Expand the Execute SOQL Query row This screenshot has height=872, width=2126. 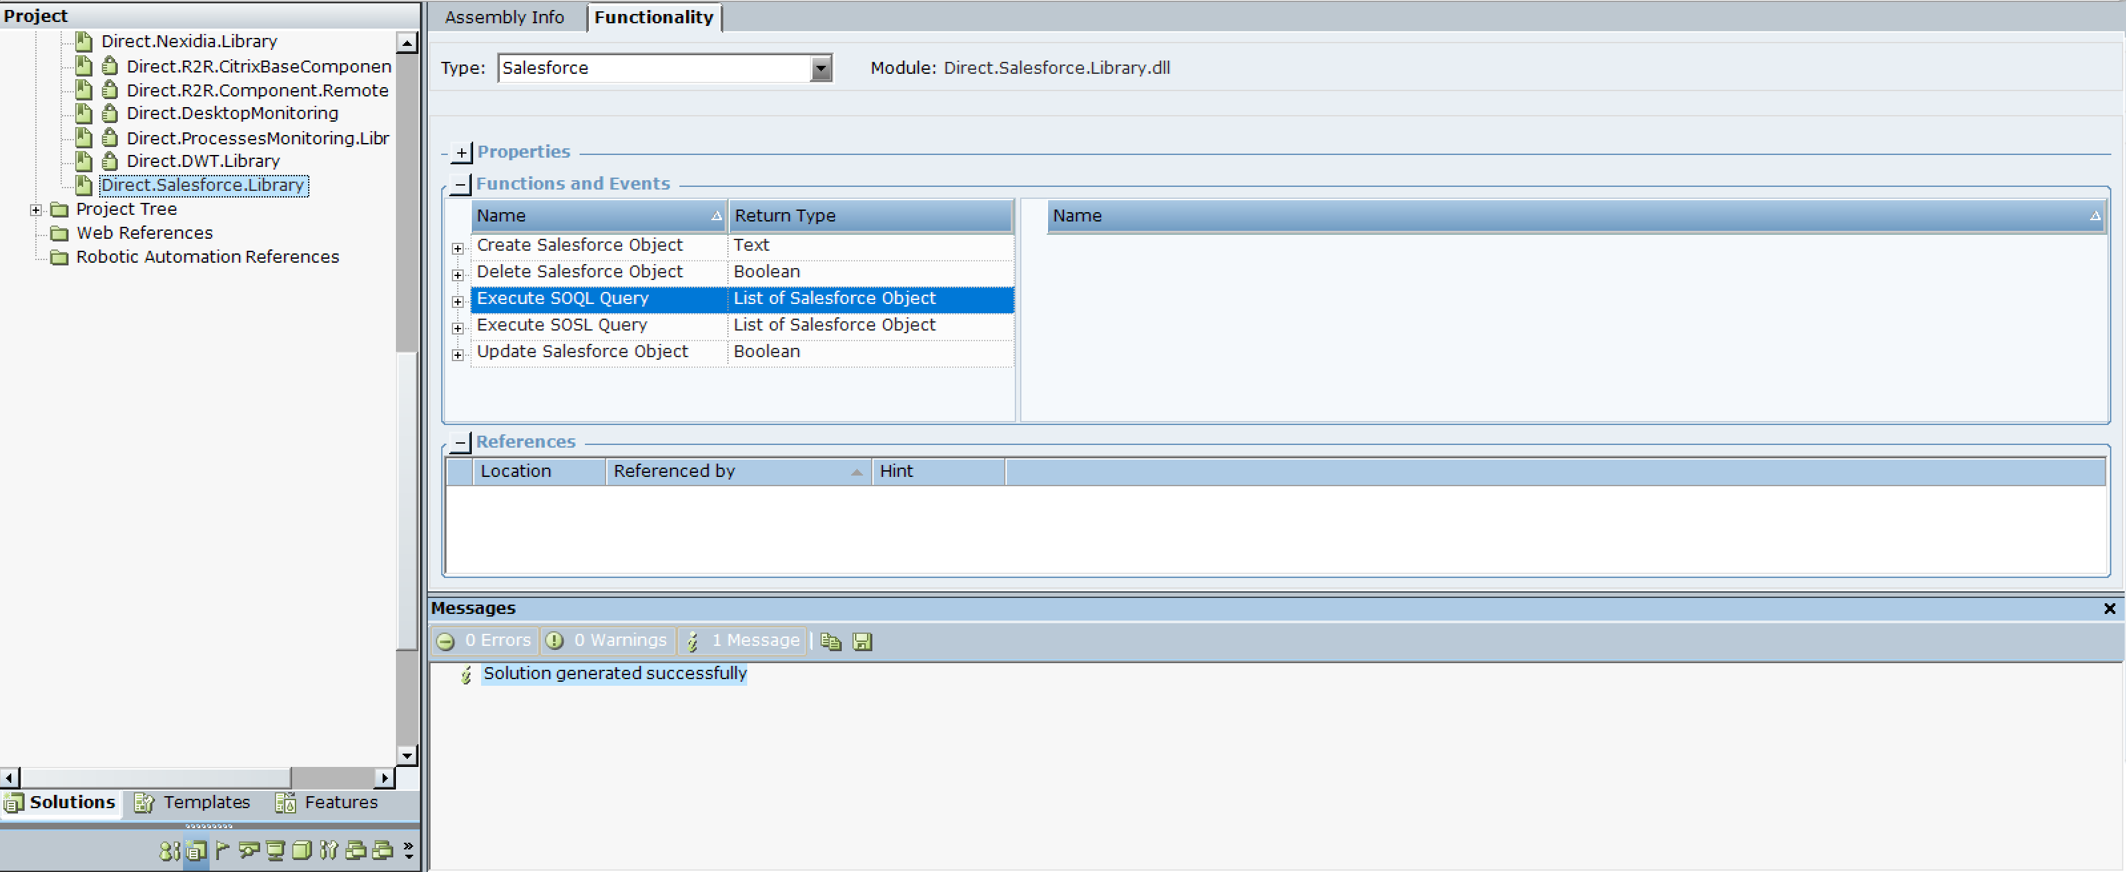point(458,301)
